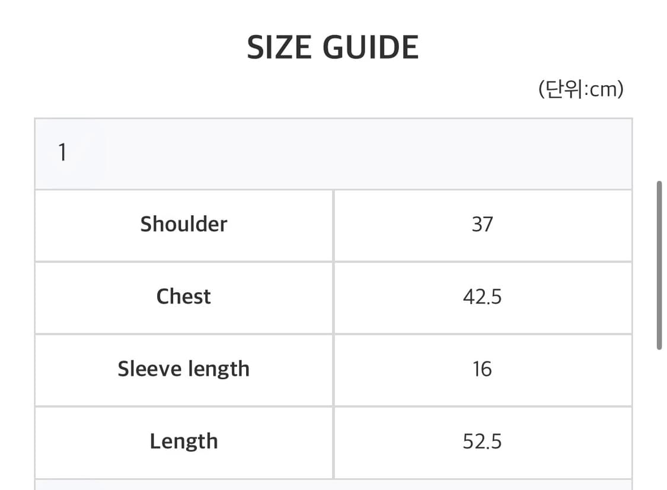The image size is (667, 490).
Task: Click the Sleeve length value 16
Action: click(483, 370)
